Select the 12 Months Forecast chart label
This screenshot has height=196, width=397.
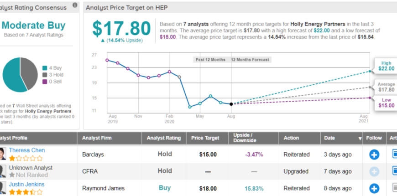click(250, 60)
